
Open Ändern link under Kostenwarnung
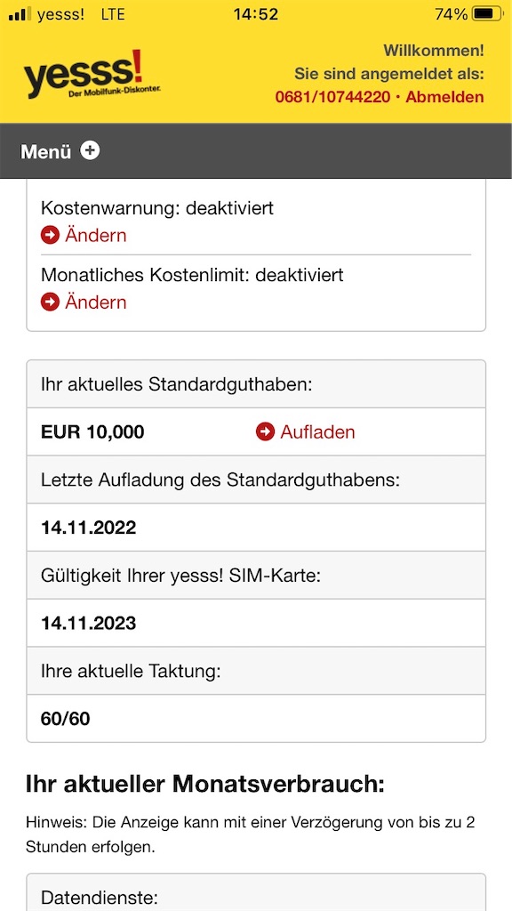click(96, 235)
